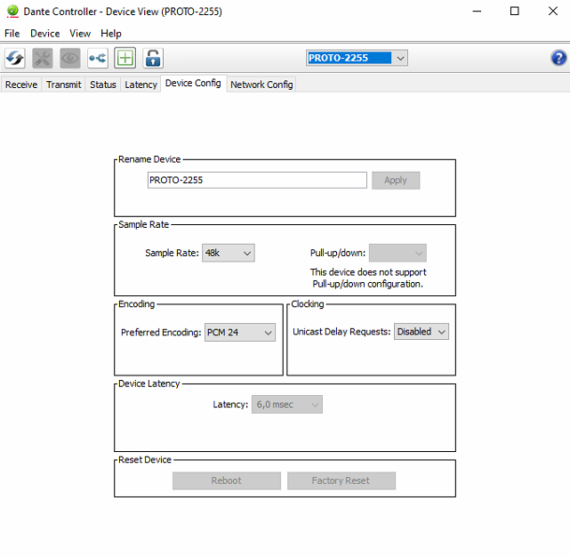Open the Device menu
This screenshot has height=557, width=570.
(45, 34)
